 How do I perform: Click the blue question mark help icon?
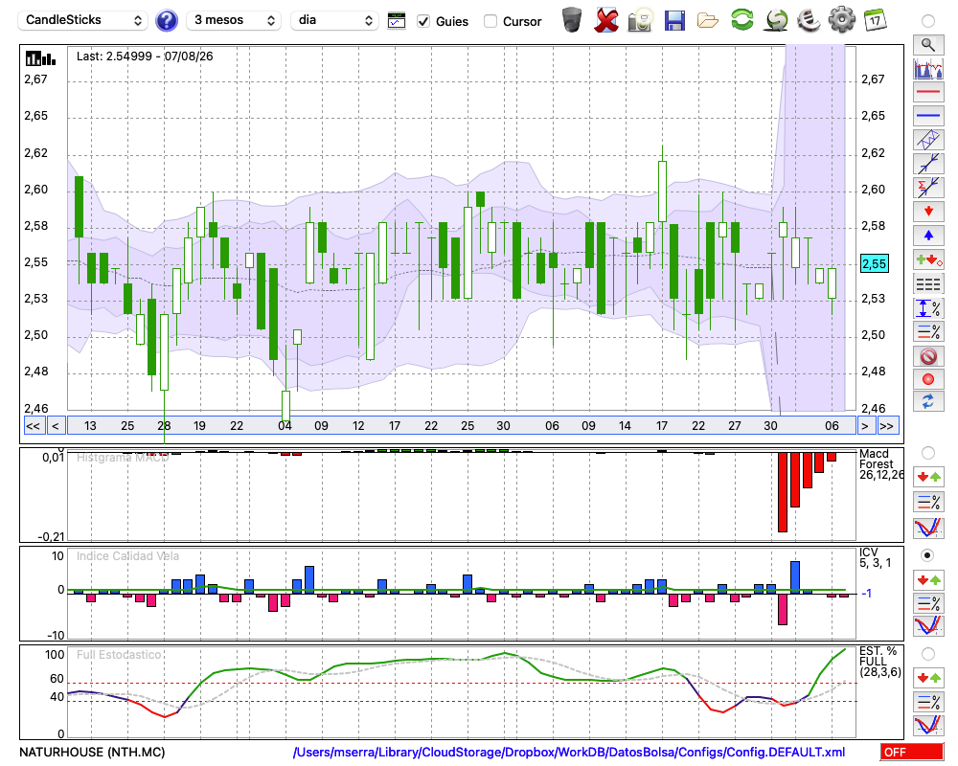(x=166, y=21)
